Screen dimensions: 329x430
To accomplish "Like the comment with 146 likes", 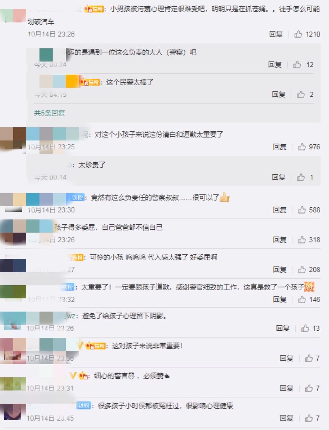I will (x=302, y=299).
